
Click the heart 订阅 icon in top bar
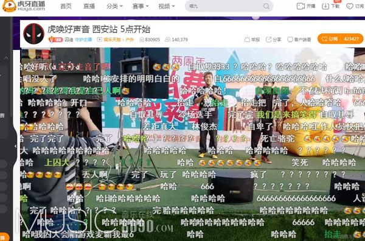[x=349, y=6]
